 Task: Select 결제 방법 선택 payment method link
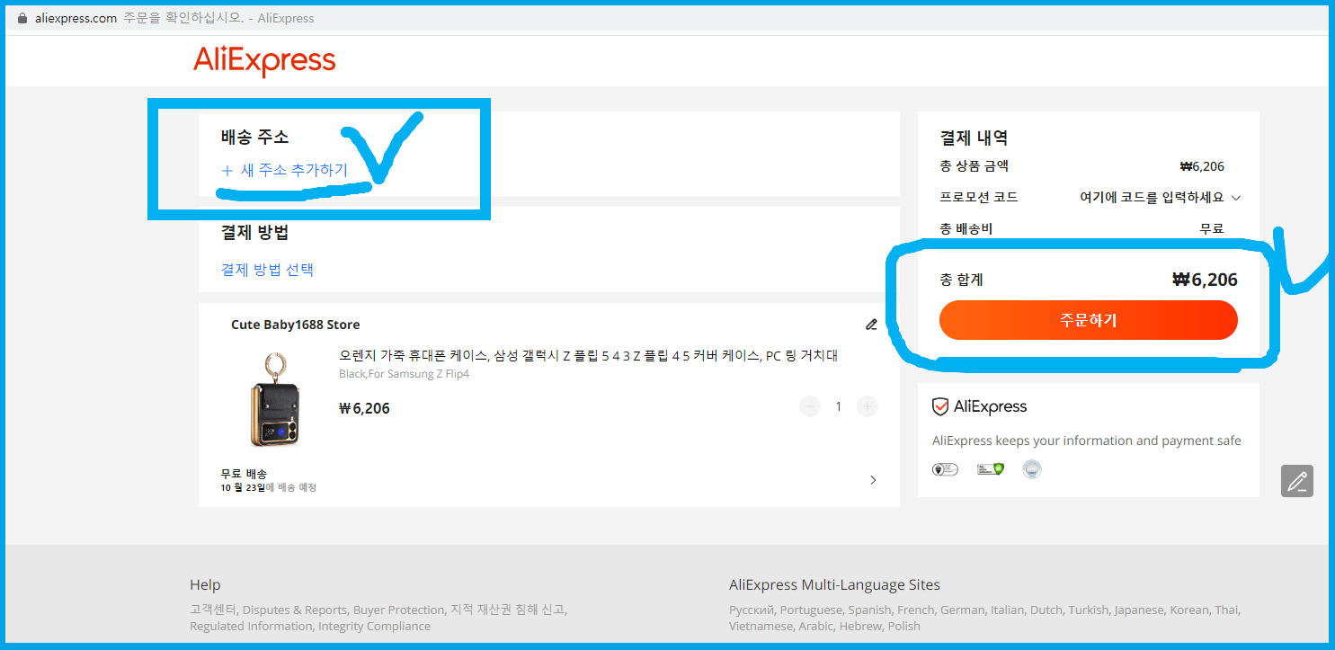coord(267,270)
